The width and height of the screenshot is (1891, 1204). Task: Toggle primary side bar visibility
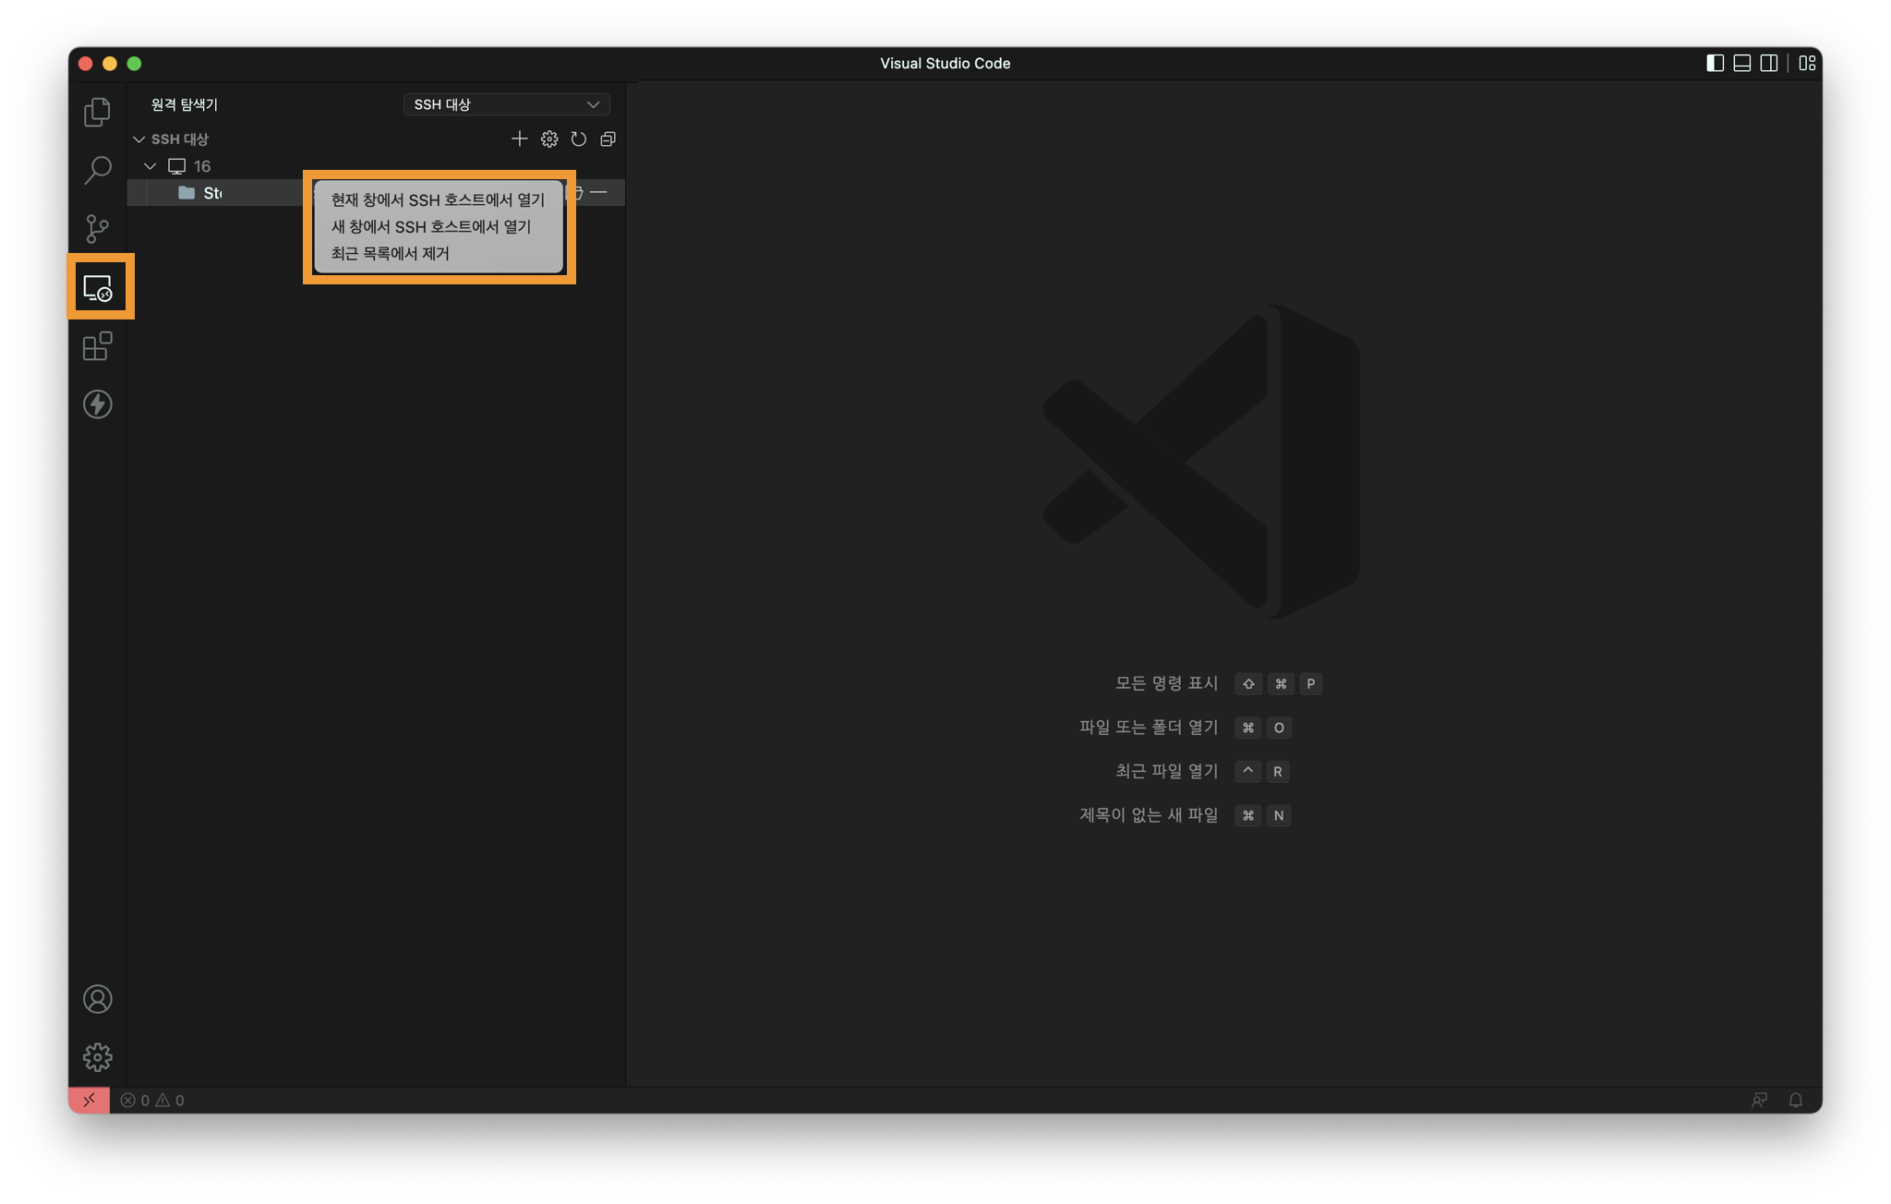point(1715,63)
